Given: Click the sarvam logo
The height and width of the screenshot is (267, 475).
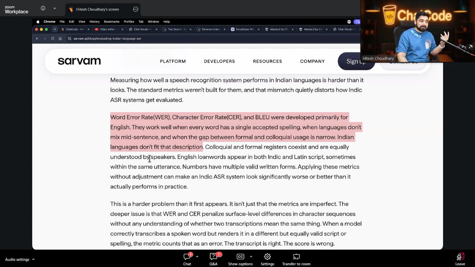Looking at the screenshot, I should point(79,61).
